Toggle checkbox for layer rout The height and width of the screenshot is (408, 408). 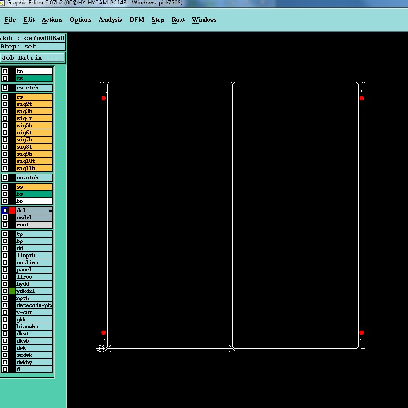point(5,225)
